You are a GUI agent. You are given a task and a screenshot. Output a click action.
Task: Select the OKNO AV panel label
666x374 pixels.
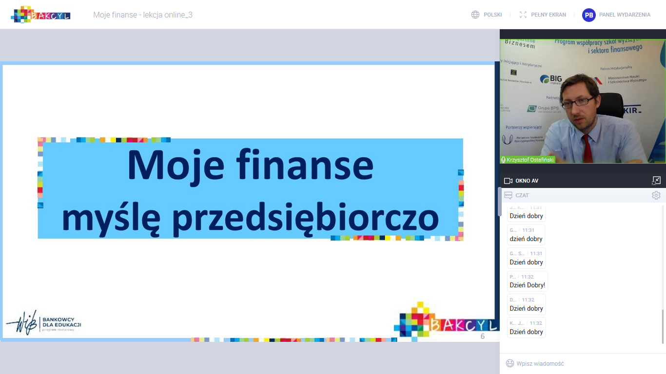[527, 181]
